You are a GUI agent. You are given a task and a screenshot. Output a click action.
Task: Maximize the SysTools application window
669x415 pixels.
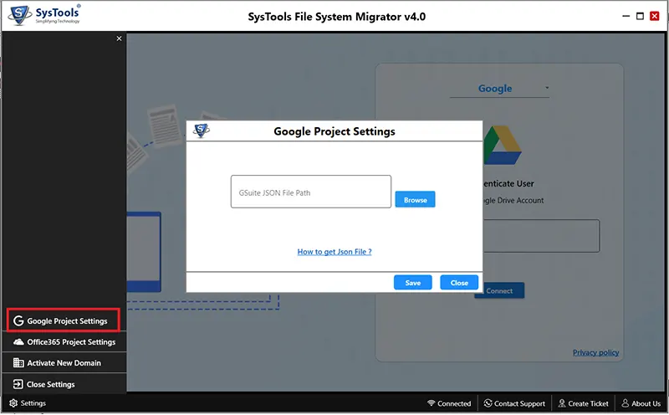point(640,16)
